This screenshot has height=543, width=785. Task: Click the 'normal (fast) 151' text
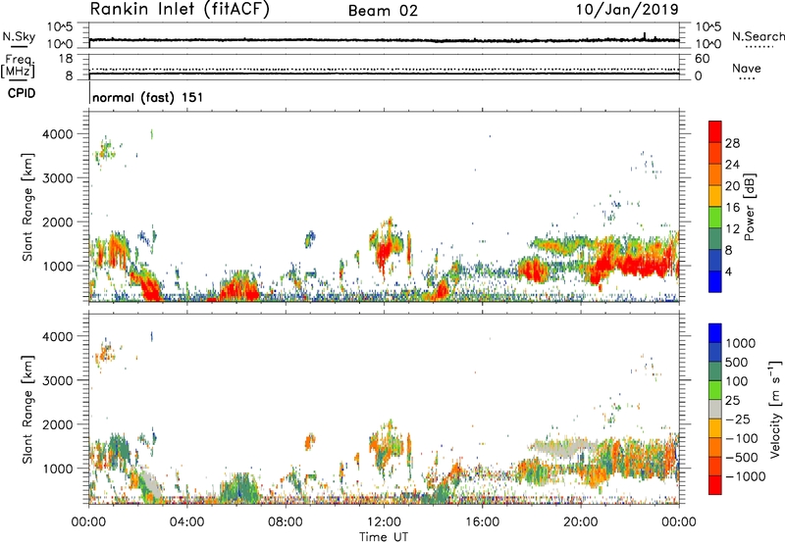(x=148, y=97)
